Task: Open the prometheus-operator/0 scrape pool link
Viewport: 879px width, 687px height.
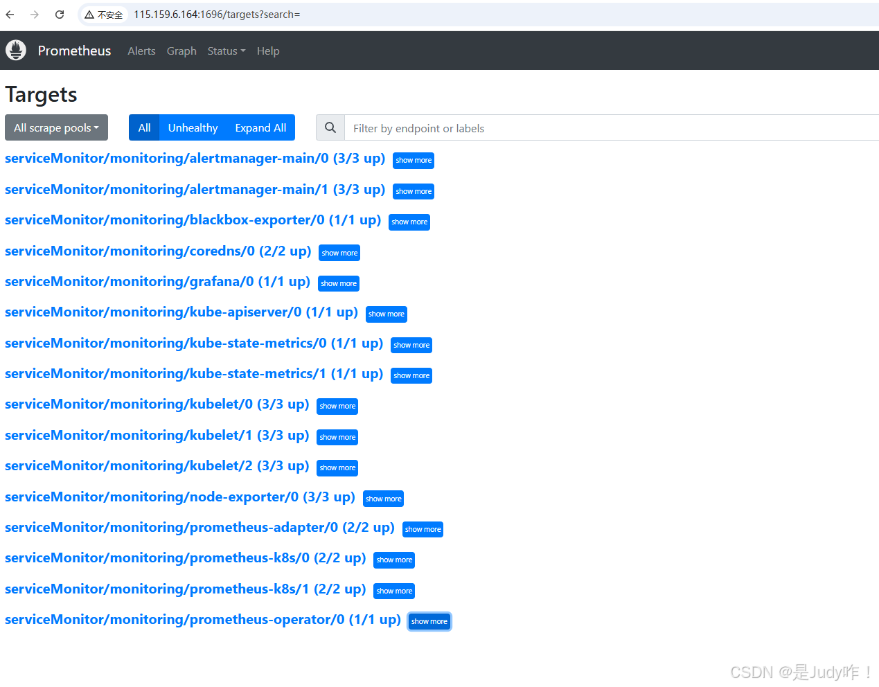Action: pos(203,620)
